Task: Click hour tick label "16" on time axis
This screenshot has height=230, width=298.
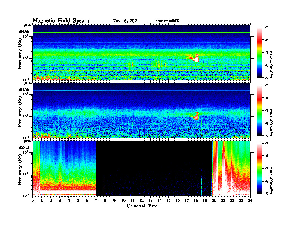Action: [x=178, y=201]
